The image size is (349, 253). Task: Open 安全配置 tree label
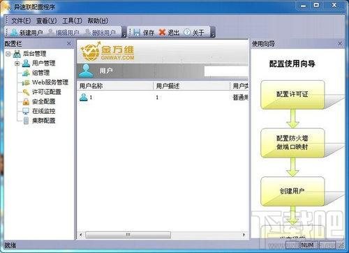(43, 102)
